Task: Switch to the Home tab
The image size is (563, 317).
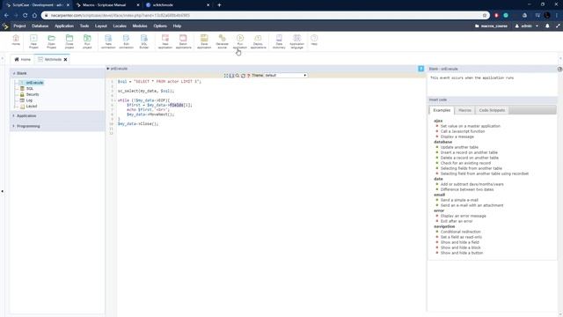Action: (x=22, y=59)
